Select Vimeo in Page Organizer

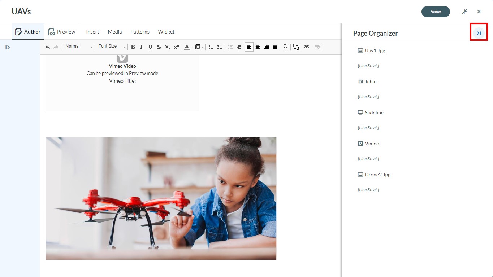pos(368,144)
